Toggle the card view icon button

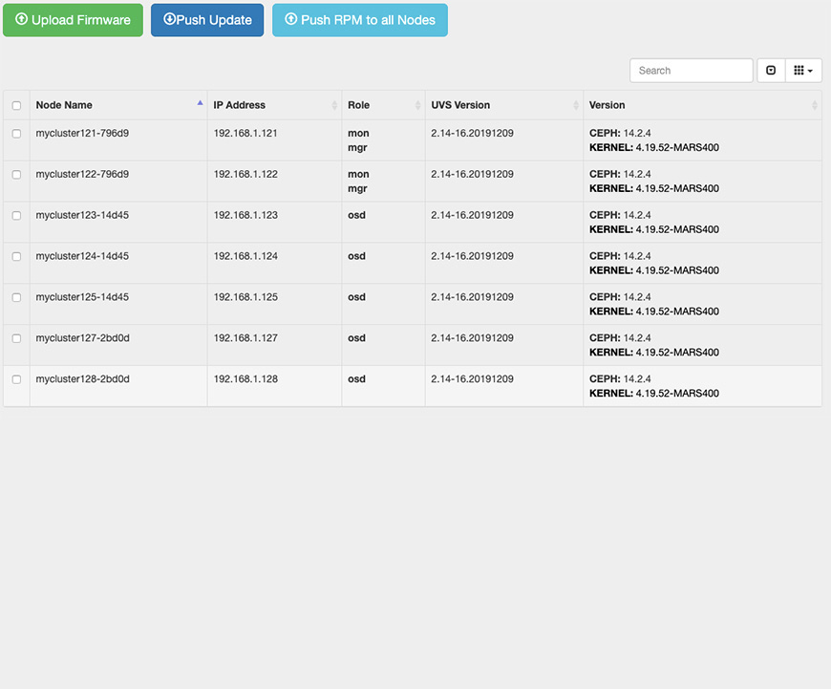point(771,71)
